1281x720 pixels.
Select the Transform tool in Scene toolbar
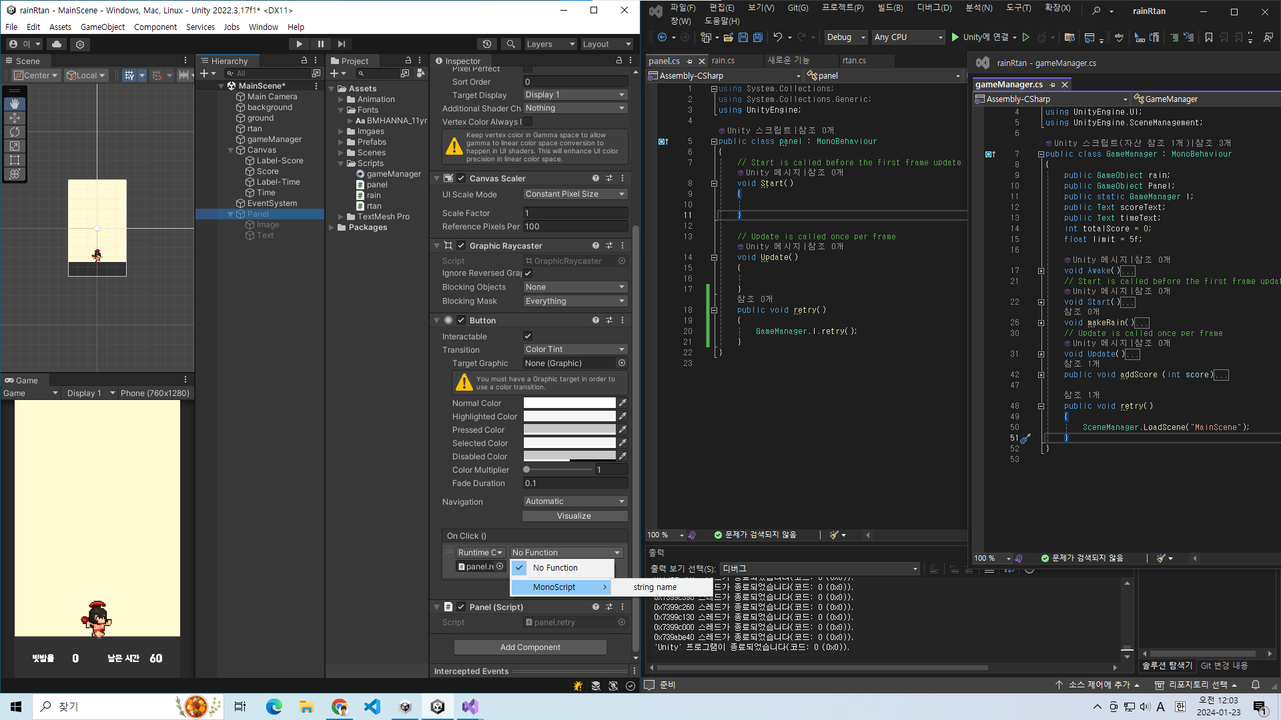point(15,174)
